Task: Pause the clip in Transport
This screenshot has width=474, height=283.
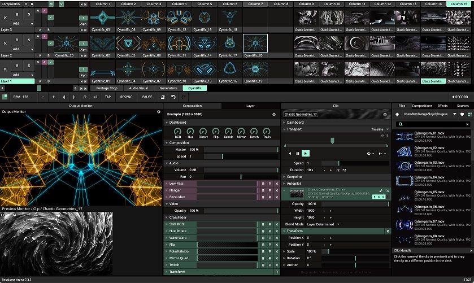Action: point(298,154)
